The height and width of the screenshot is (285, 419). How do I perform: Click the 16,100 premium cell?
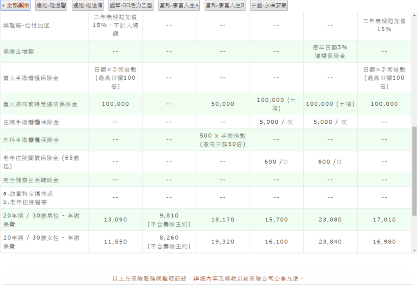tap(277, 242)
